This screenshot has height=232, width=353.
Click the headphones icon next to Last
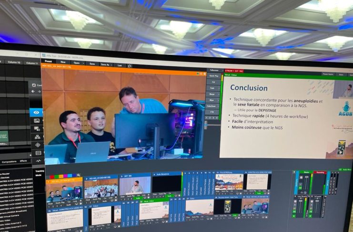click(130, 65)
